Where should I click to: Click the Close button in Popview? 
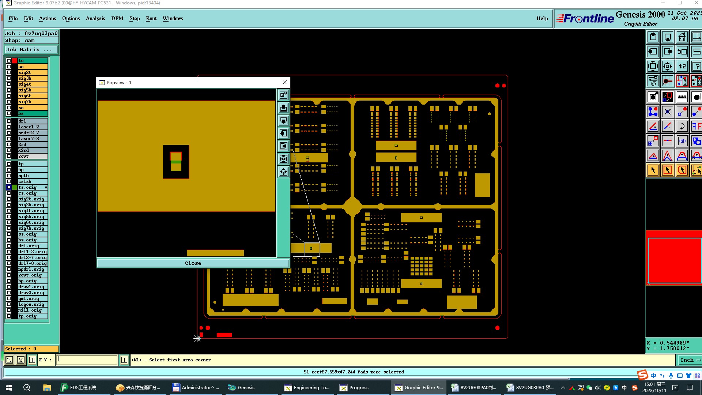click(x=193, y=263)
